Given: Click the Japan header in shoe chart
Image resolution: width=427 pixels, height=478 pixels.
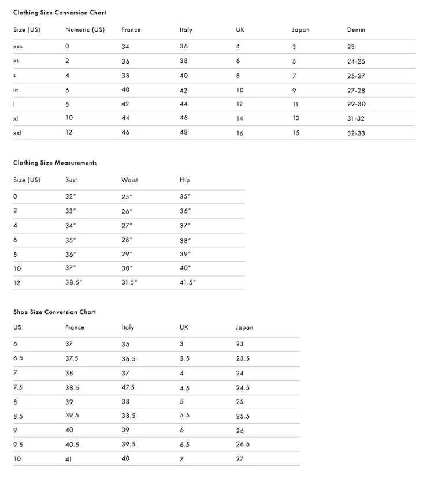Looking at the screenshot, I should point(244,328).
